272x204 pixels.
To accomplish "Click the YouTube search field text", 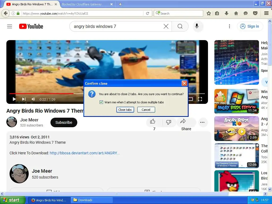I will (95, 26).
